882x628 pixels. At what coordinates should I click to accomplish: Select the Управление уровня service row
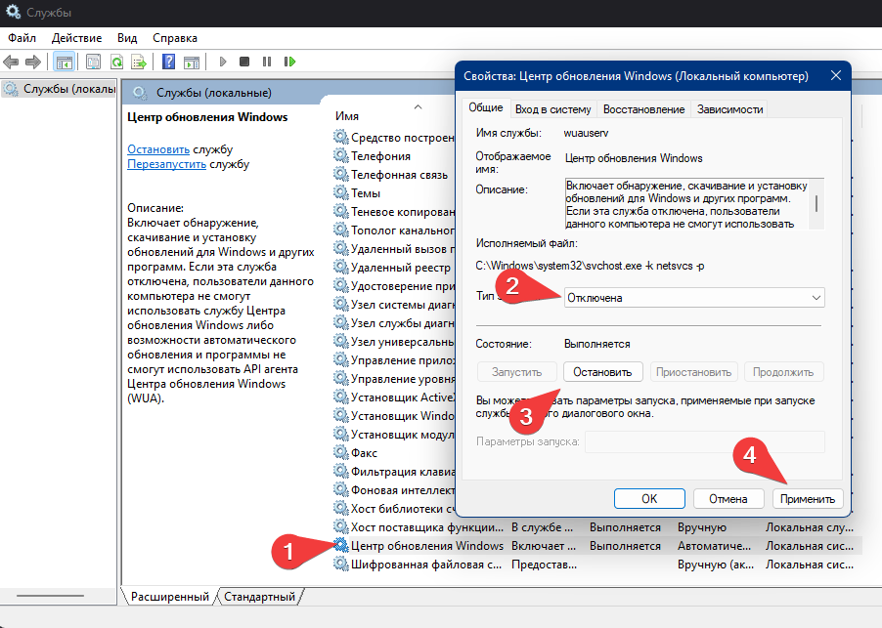coord(393,379)
